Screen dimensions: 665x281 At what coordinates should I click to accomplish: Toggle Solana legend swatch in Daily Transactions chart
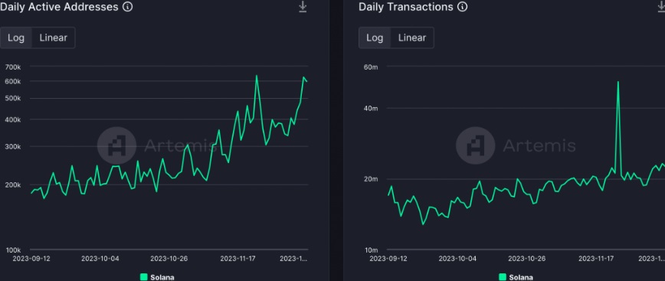[503, 277]
